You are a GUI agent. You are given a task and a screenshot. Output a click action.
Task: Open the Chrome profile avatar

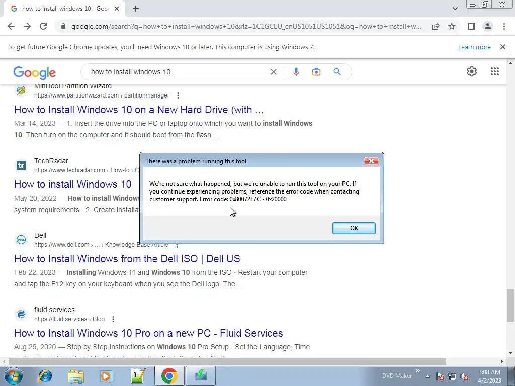click(x=488, y=26)
